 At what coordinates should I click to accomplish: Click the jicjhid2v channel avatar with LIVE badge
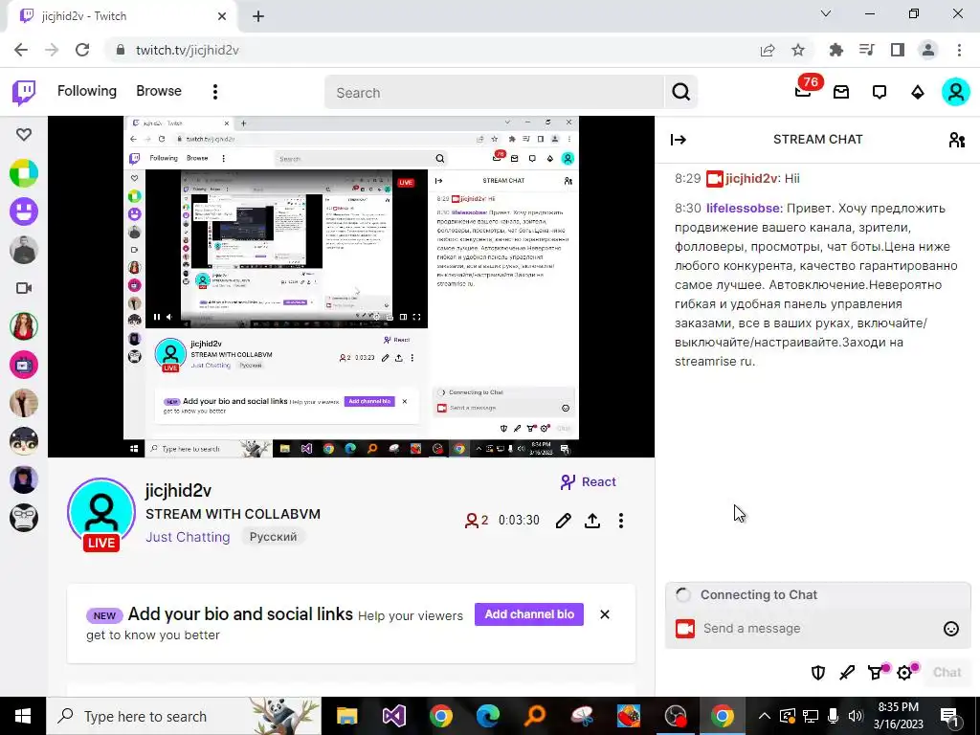(x=101, y=515)
